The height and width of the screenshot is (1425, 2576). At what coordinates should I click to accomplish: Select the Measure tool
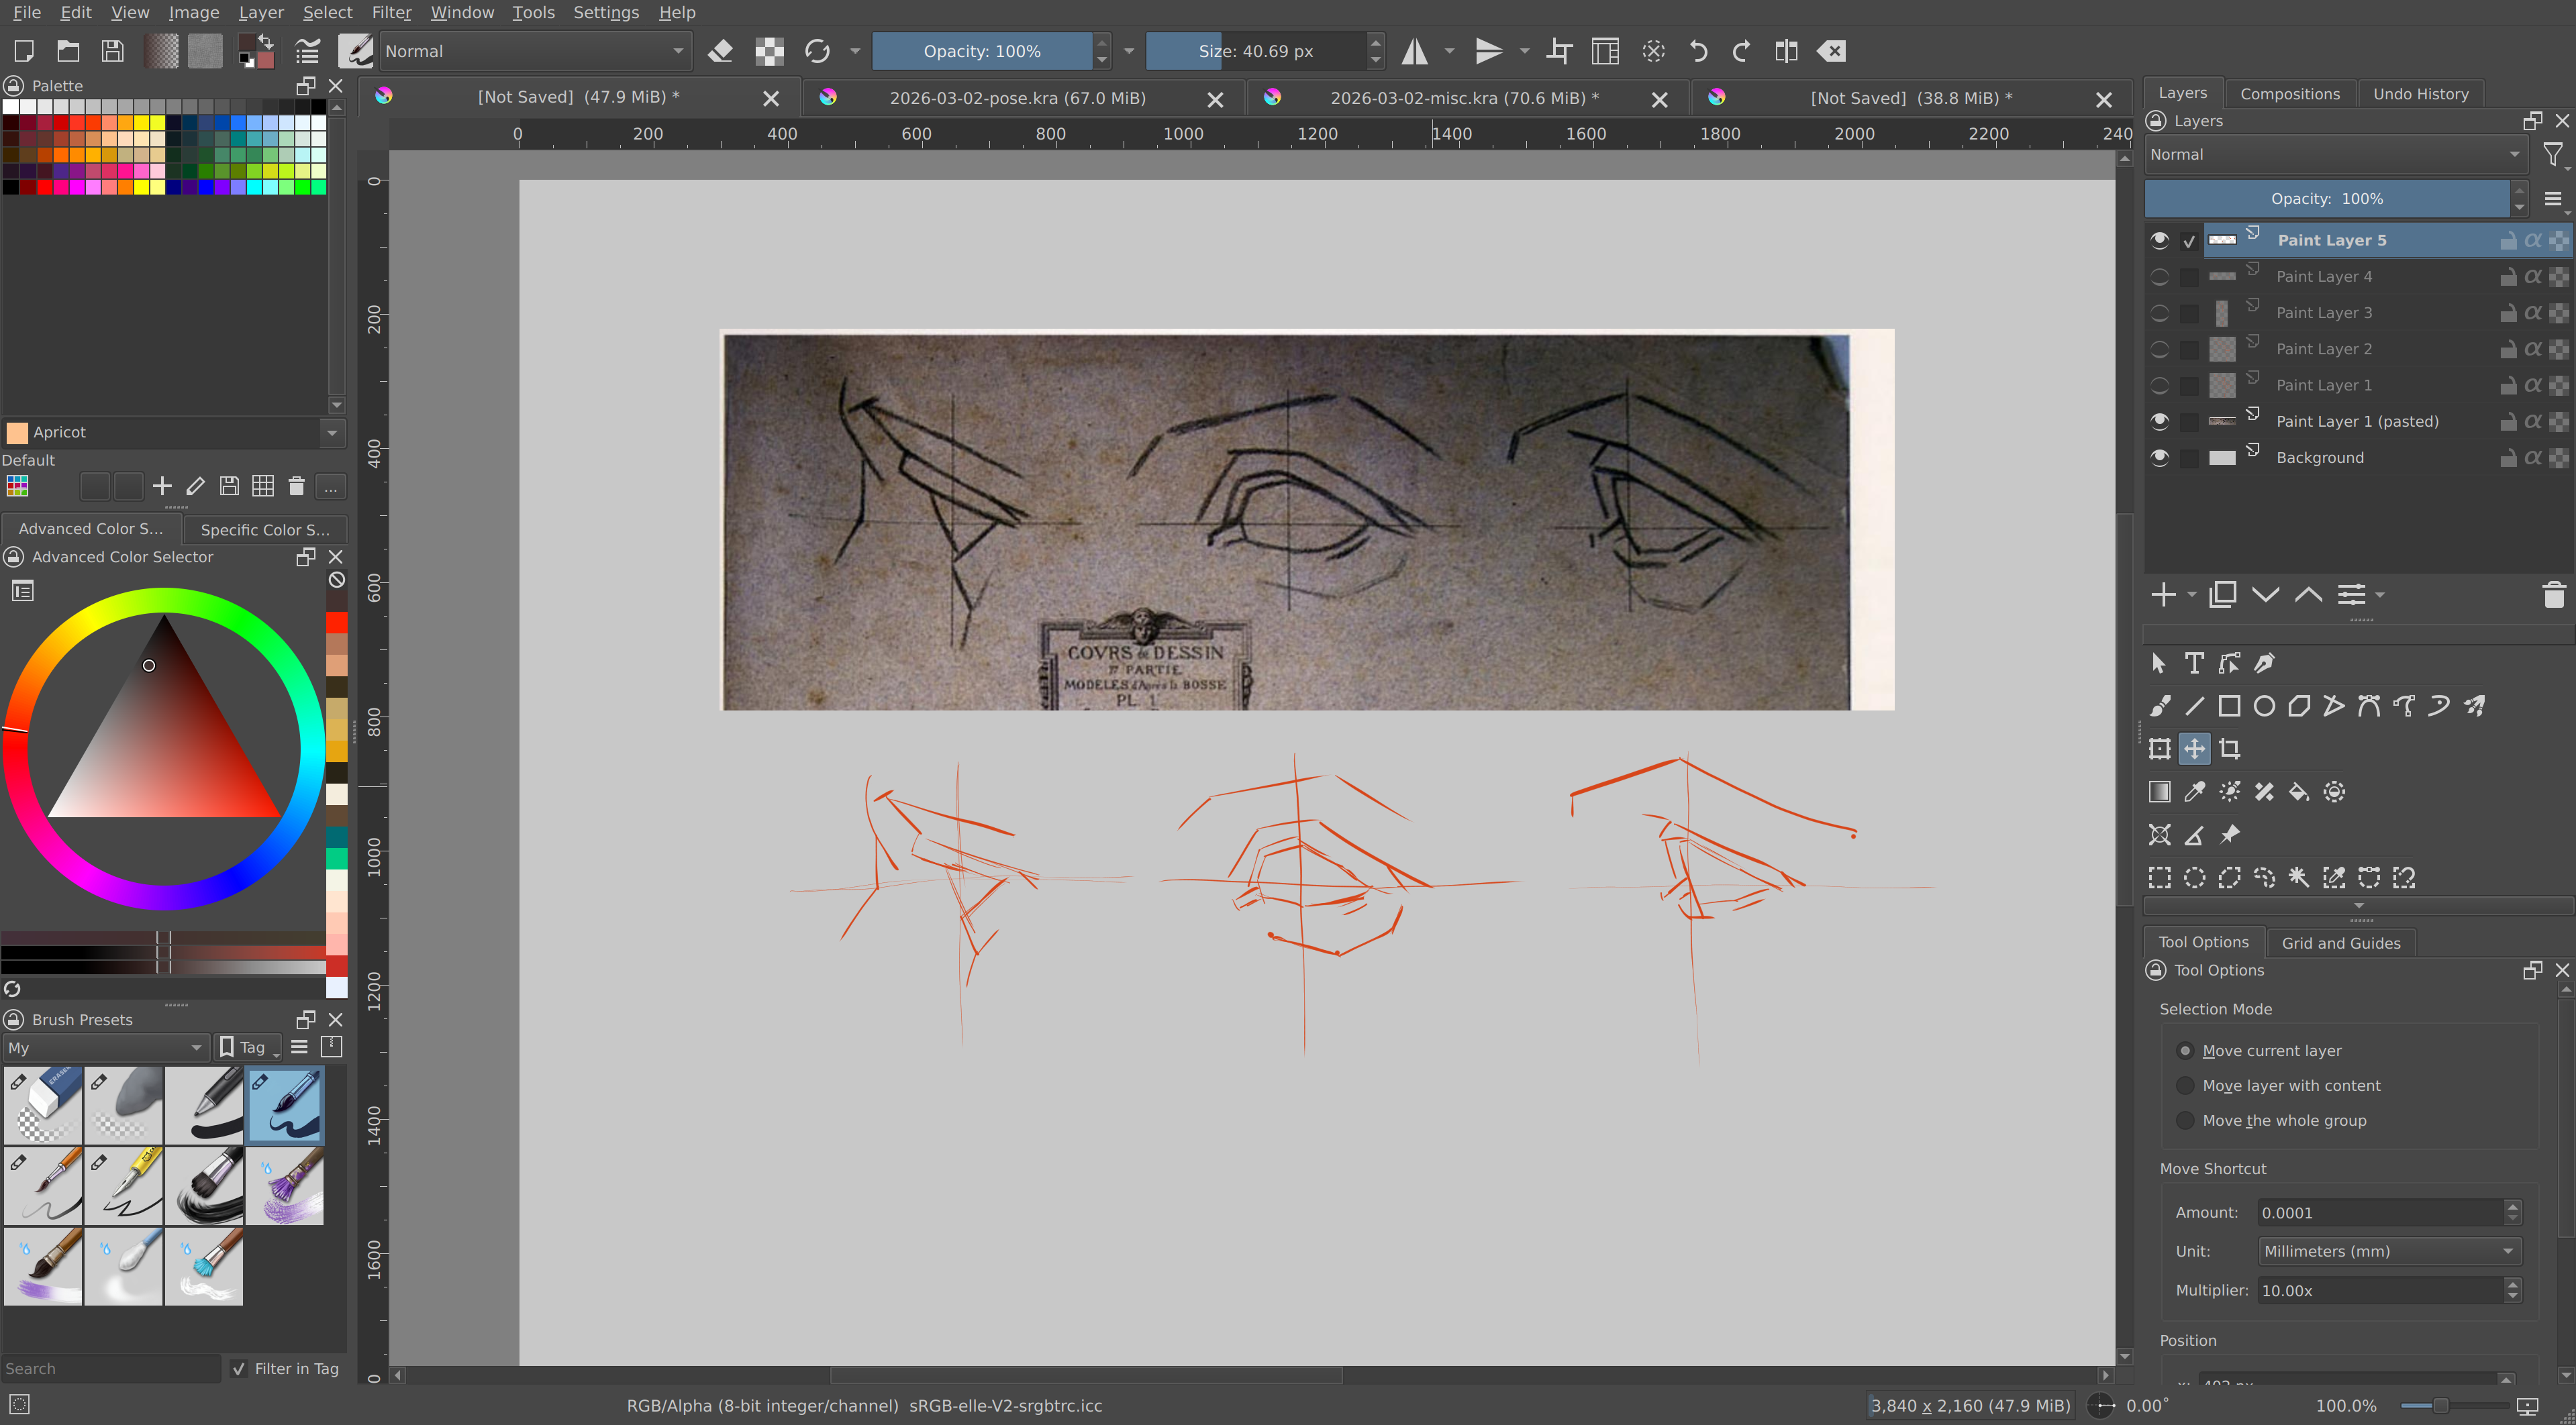point(2194,835)
